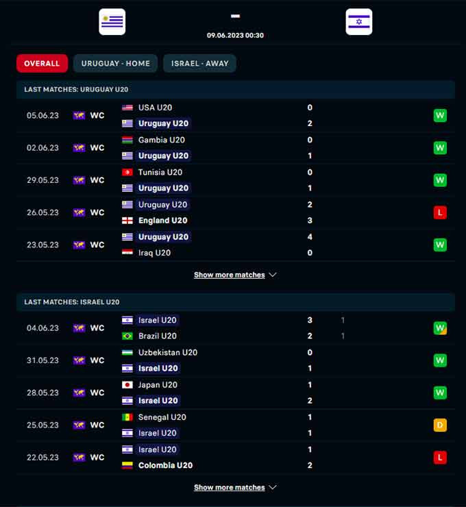
Task: Expand Show more matches under Israel U20
Action: (x=235, y=488)
